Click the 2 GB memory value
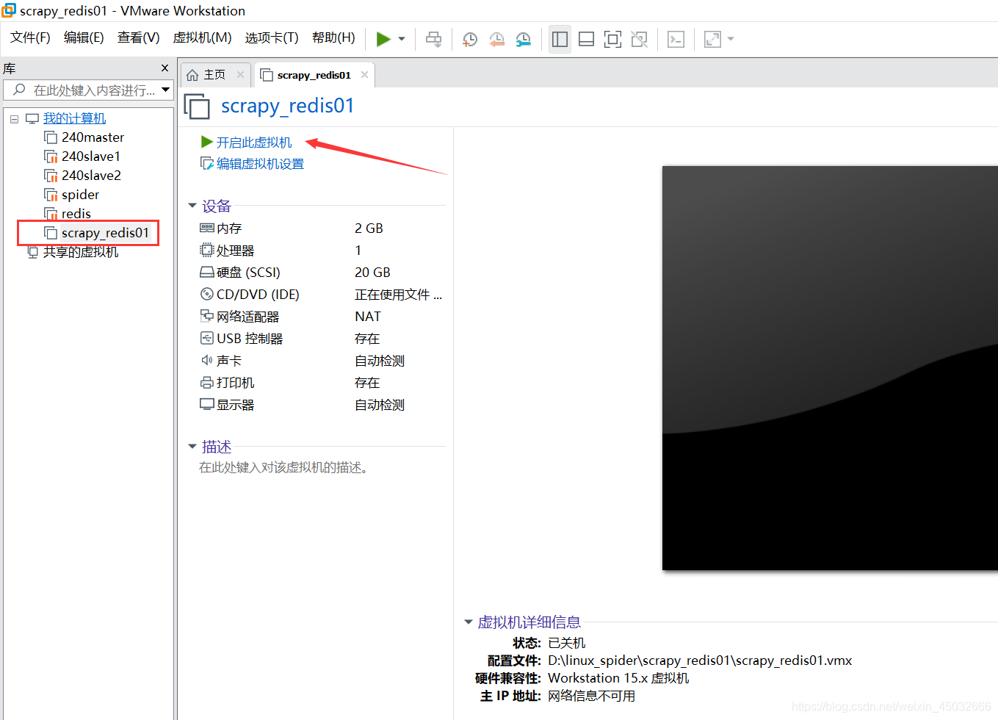The width and height of the screenshot is (998, 720). 369,228
